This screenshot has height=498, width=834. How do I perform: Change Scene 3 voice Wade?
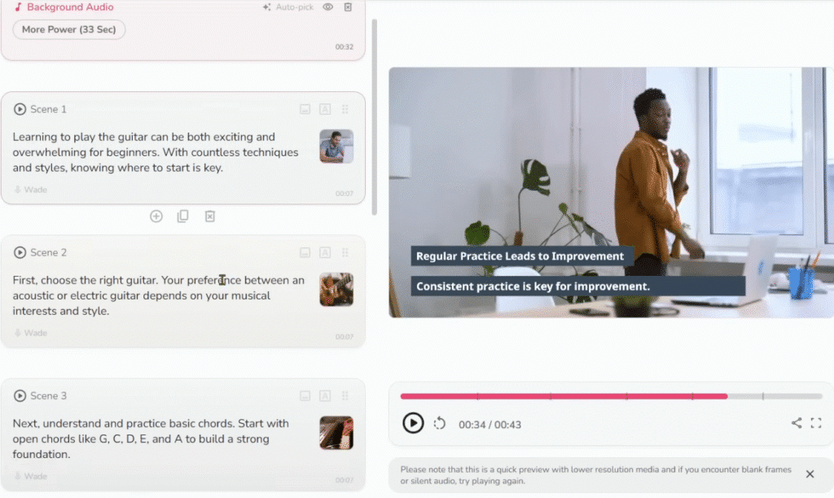31,476
